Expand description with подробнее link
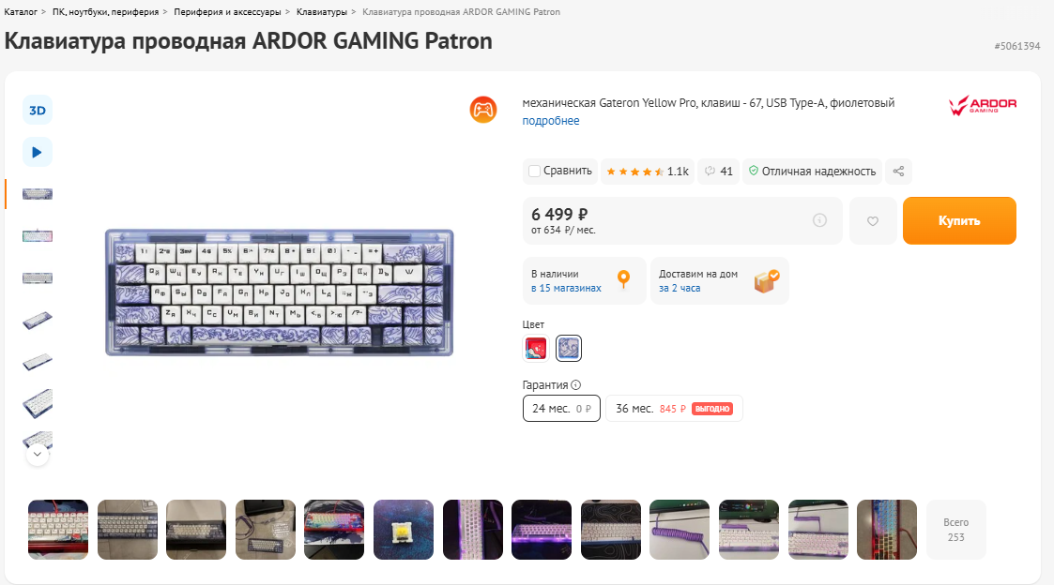The height and width of the screenshot is (585, 1054). [551, 121]
